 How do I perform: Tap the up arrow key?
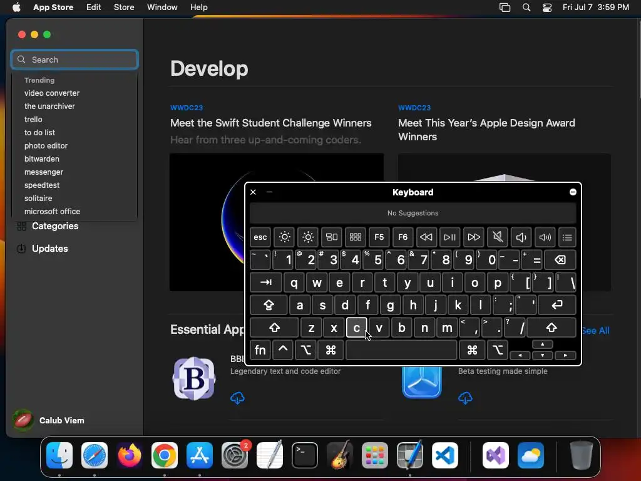(543, 344)
